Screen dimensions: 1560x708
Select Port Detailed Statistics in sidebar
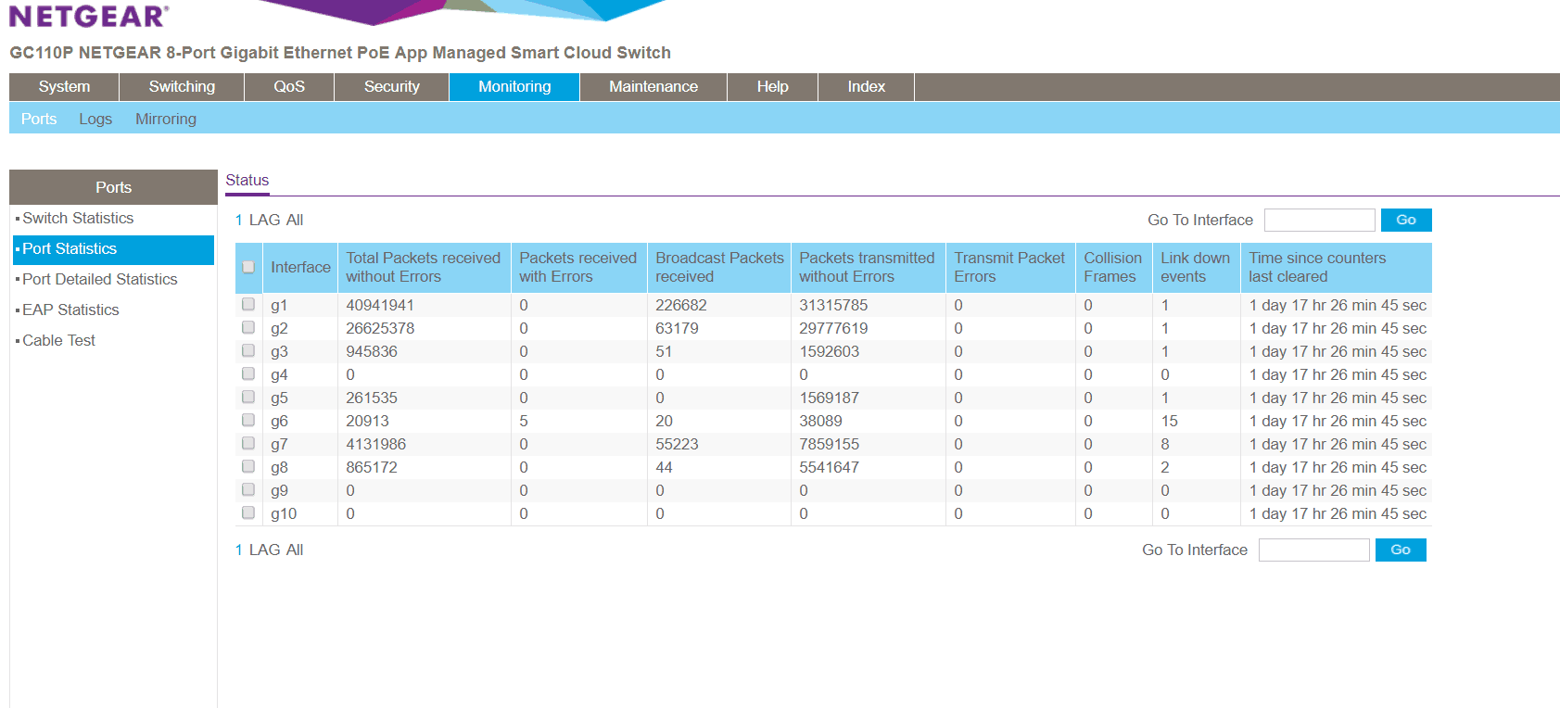100,279
